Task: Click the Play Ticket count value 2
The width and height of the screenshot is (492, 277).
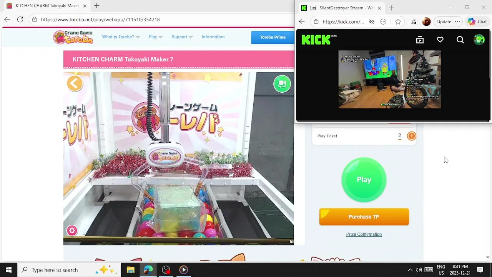Action: click(400, 136)
